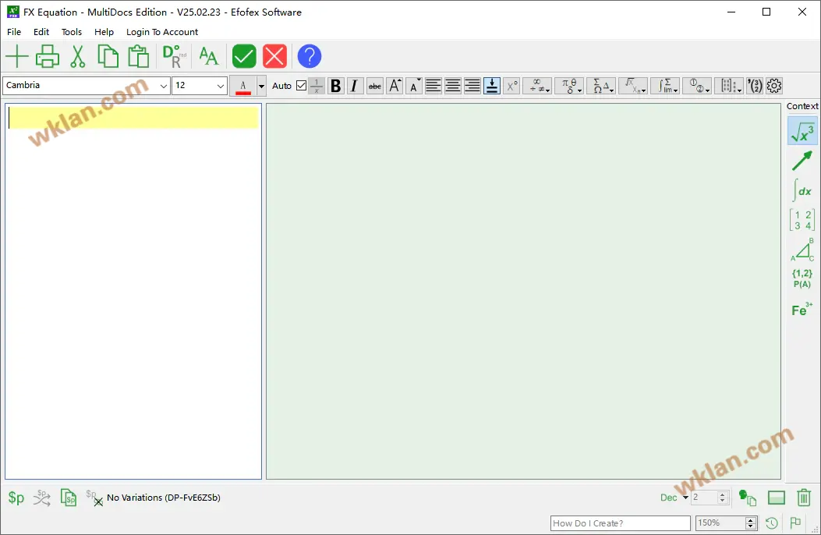Click the binomial (3 2) bracket icon

point(755,86)
